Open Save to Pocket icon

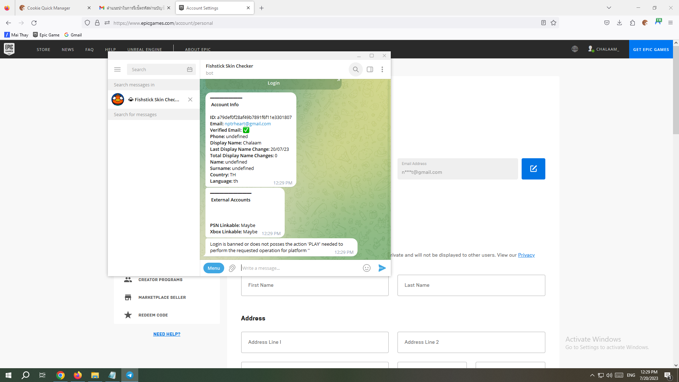coord(607,23)
